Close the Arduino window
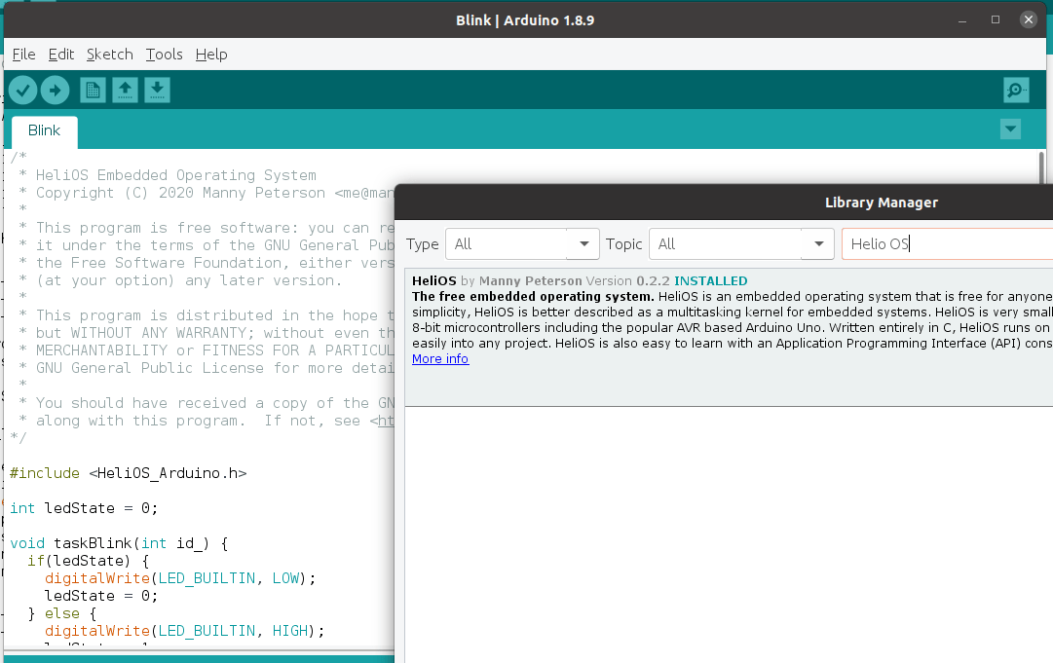Image resolution: width=1053 pixels, height=663 pixels. (1028, 19)
